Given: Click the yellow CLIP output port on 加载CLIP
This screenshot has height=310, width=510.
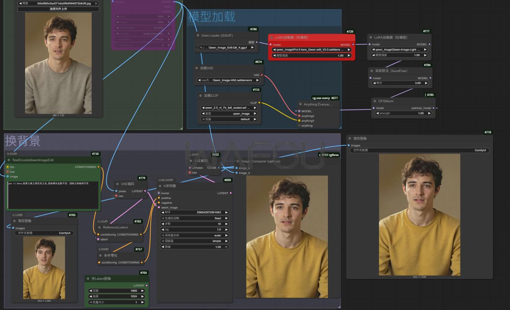Looking at the screenshot, I should click(x=259, y=103).
